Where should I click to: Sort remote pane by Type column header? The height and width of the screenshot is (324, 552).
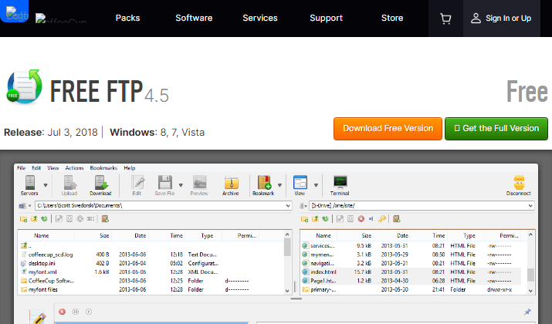click(469, 236)
